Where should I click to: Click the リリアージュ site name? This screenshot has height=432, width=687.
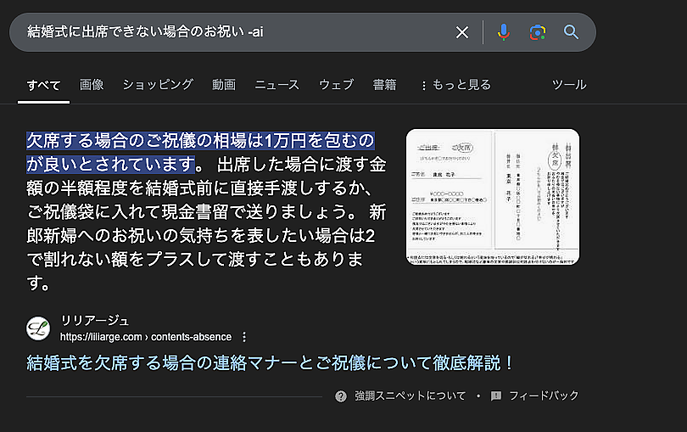(95, 321)
